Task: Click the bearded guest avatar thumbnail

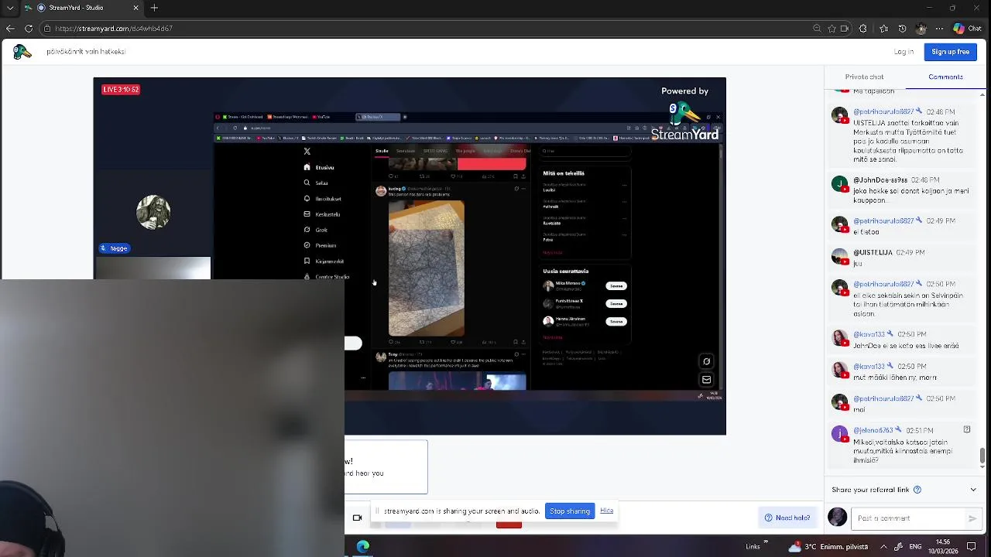Action: tap(153, 213)
